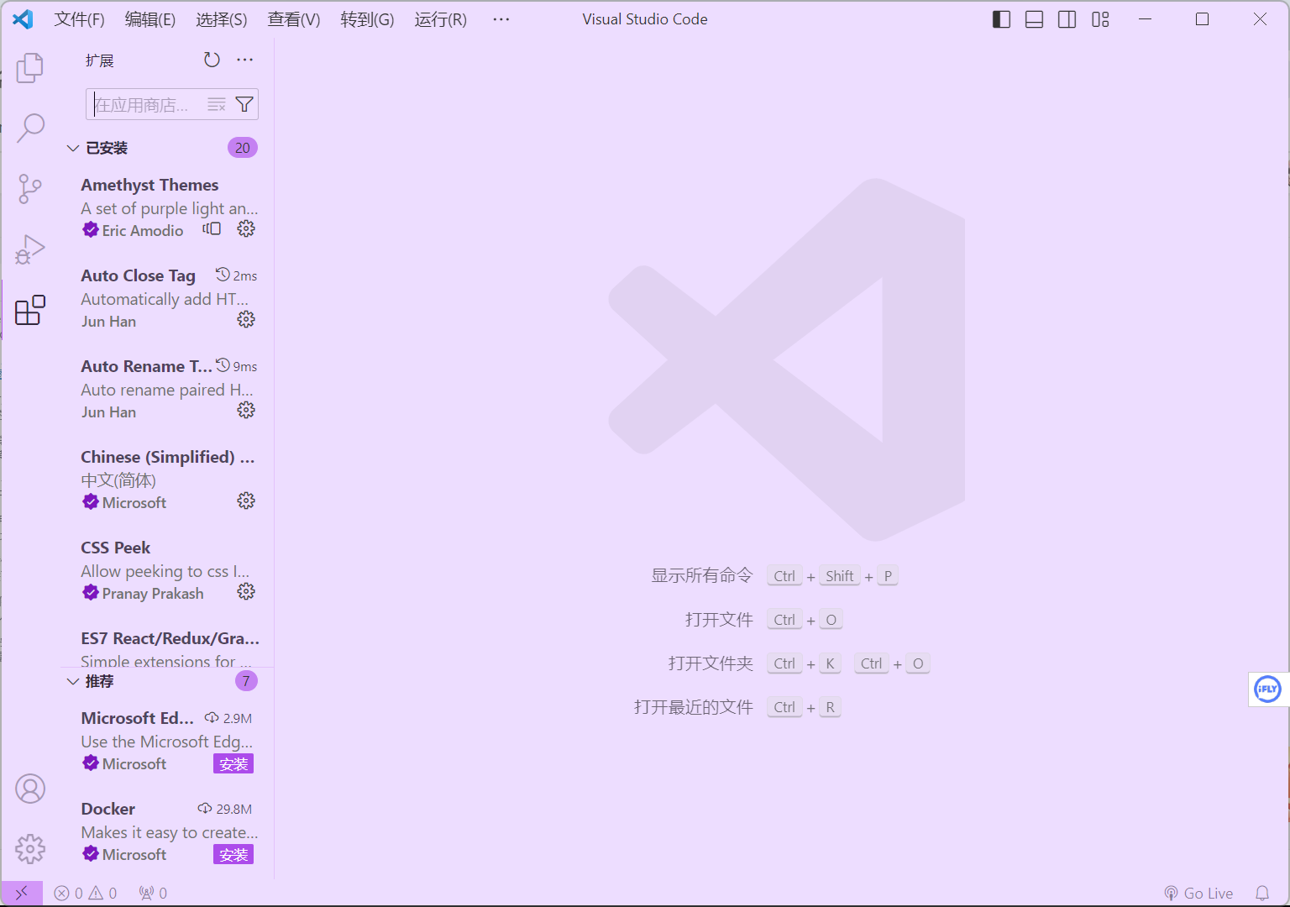Show errors and warnings in status bar
This screenshot has width=1290, height=907.
[x=86, y=893]
